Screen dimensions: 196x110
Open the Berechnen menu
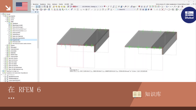click(36, 4)
